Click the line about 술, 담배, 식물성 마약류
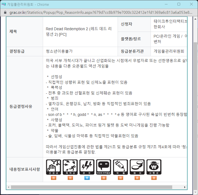The image size is (198, 195). click(92, 136)
